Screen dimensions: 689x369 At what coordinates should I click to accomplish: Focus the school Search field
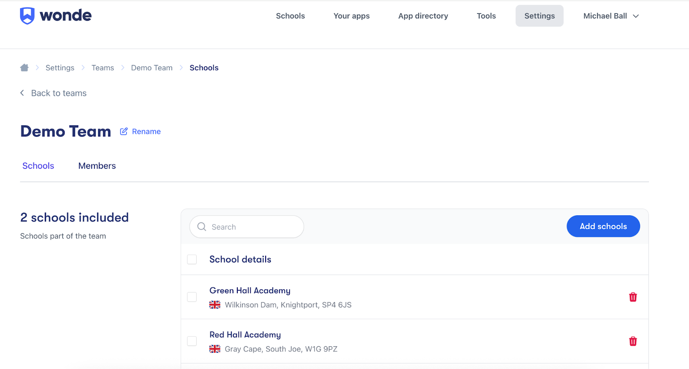pyautogui.click(x=254, y=227)
